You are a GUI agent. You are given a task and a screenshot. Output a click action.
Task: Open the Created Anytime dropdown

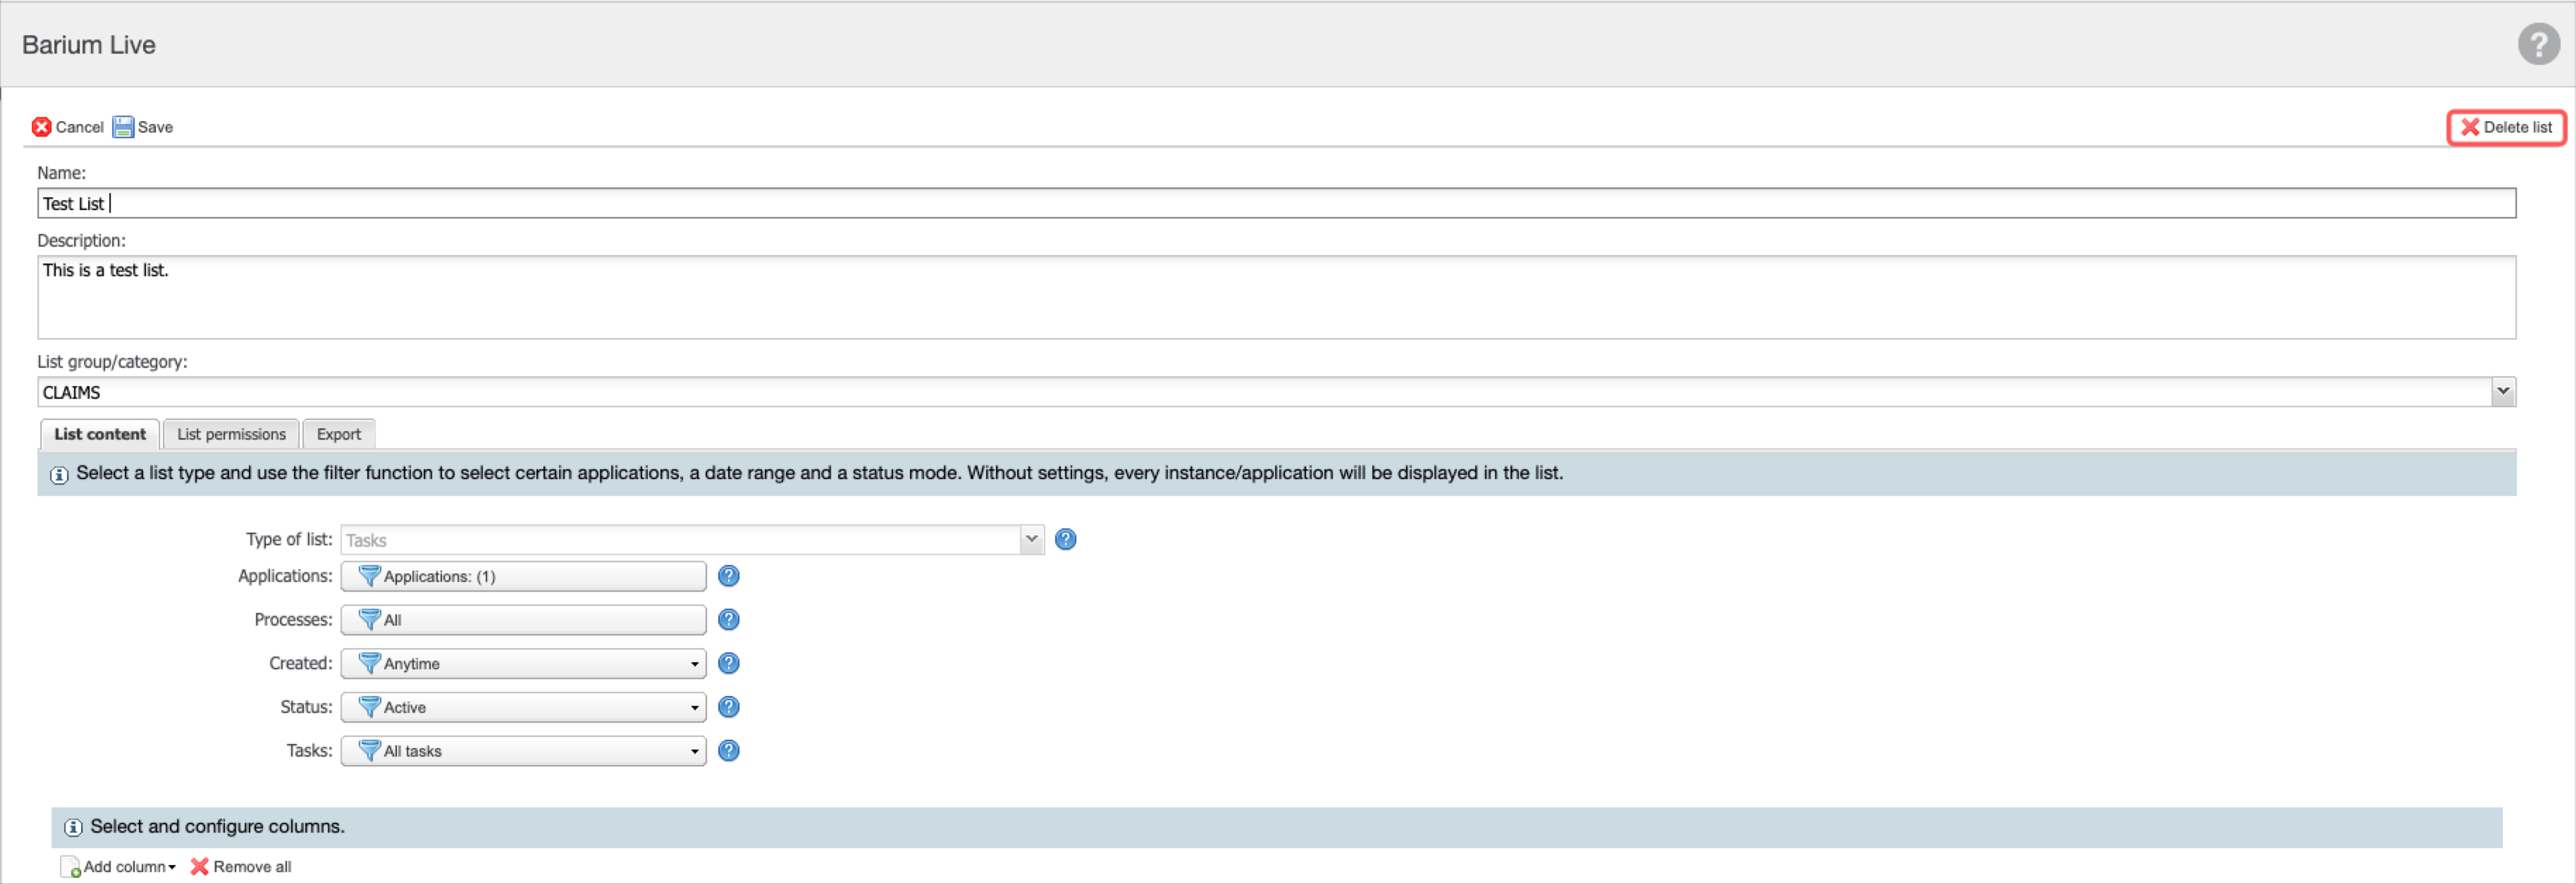pos(523,664)
